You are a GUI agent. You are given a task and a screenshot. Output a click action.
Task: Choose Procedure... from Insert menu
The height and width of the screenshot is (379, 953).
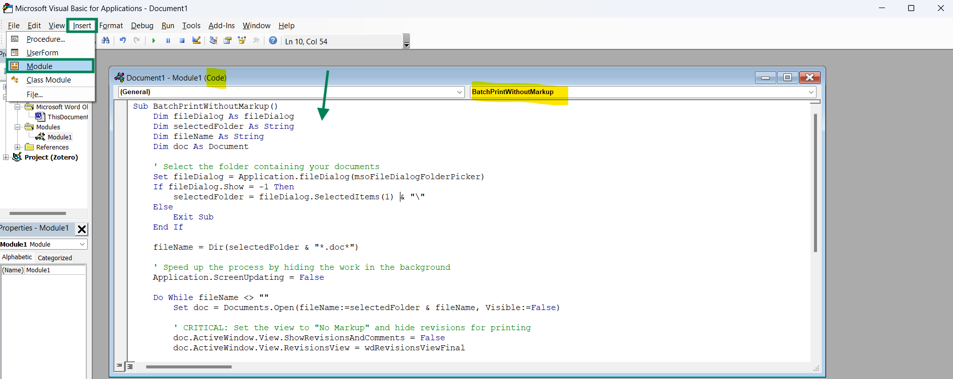pos(50,39)
